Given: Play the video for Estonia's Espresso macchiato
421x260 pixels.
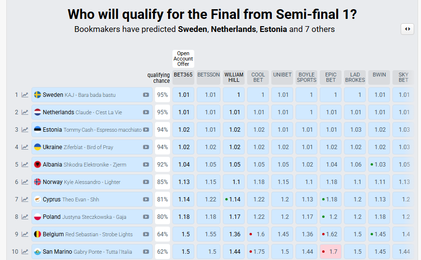Looking at the screenshot, I should point(146,130).
